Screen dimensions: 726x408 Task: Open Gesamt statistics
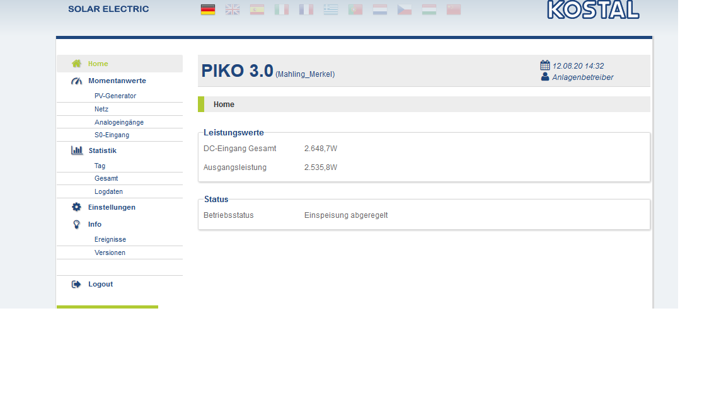click(106, 178)
